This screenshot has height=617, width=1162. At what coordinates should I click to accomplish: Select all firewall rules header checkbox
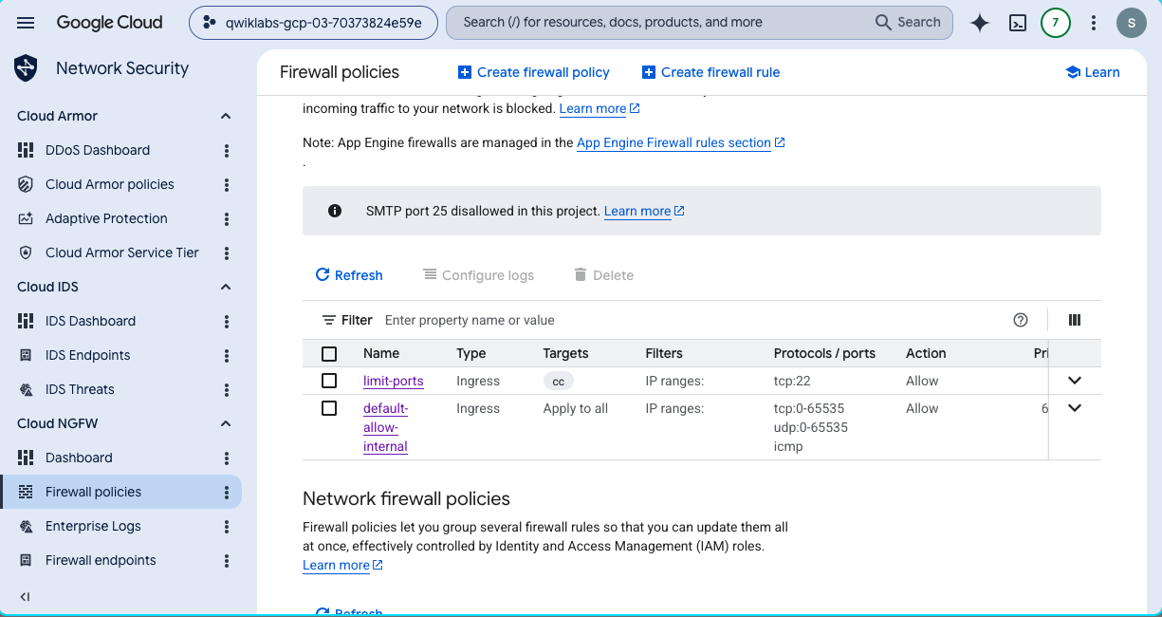[329, 354]
